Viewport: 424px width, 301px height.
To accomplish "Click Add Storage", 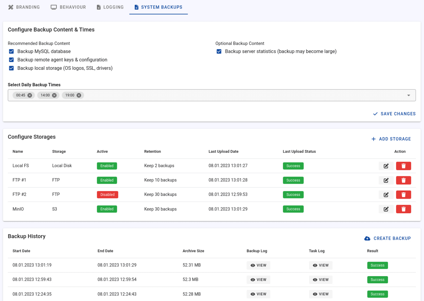I will (391, 139).
